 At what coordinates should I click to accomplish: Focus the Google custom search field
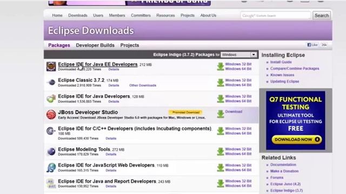(x=276, y=16)
